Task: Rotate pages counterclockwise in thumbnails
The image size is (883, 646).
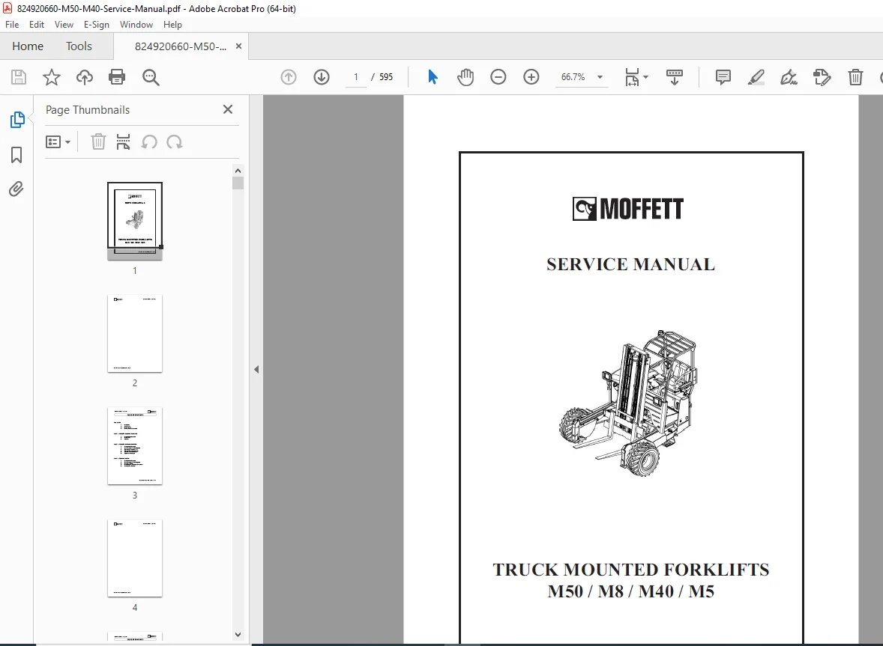Action: [x=149, y=141]
